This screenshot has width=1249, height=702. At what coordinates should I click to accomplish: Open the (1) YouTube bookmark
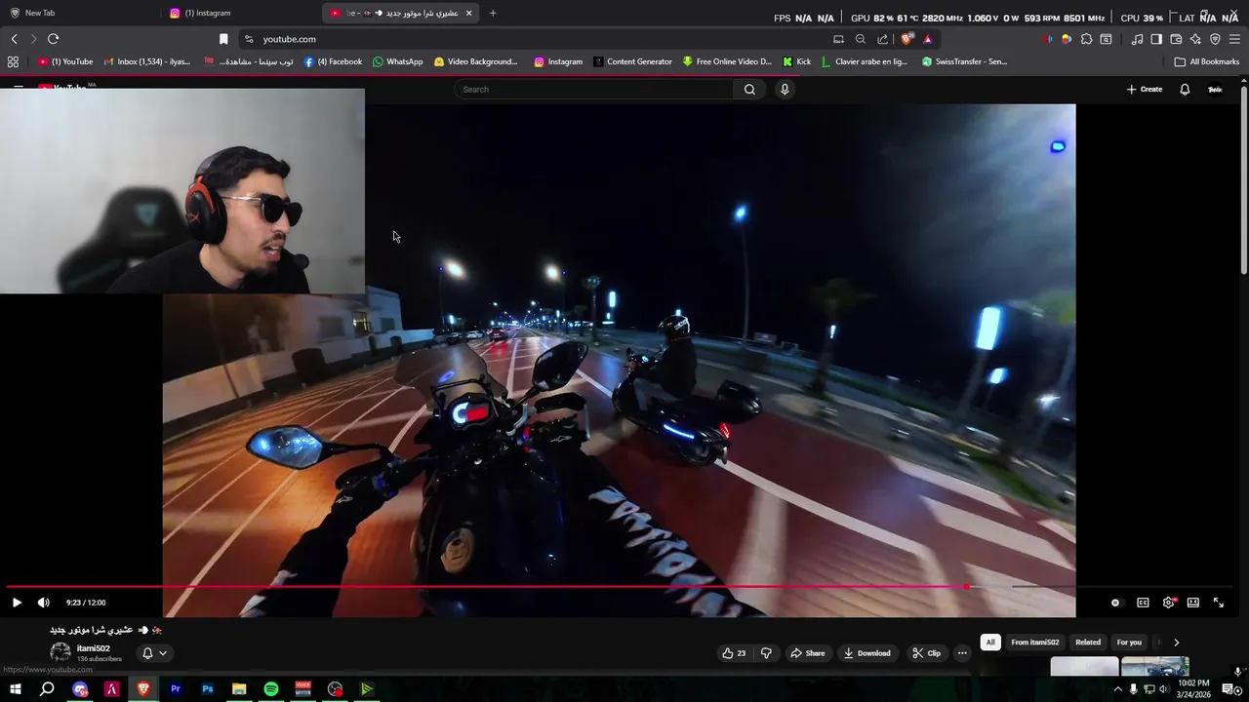click(65, 61)
